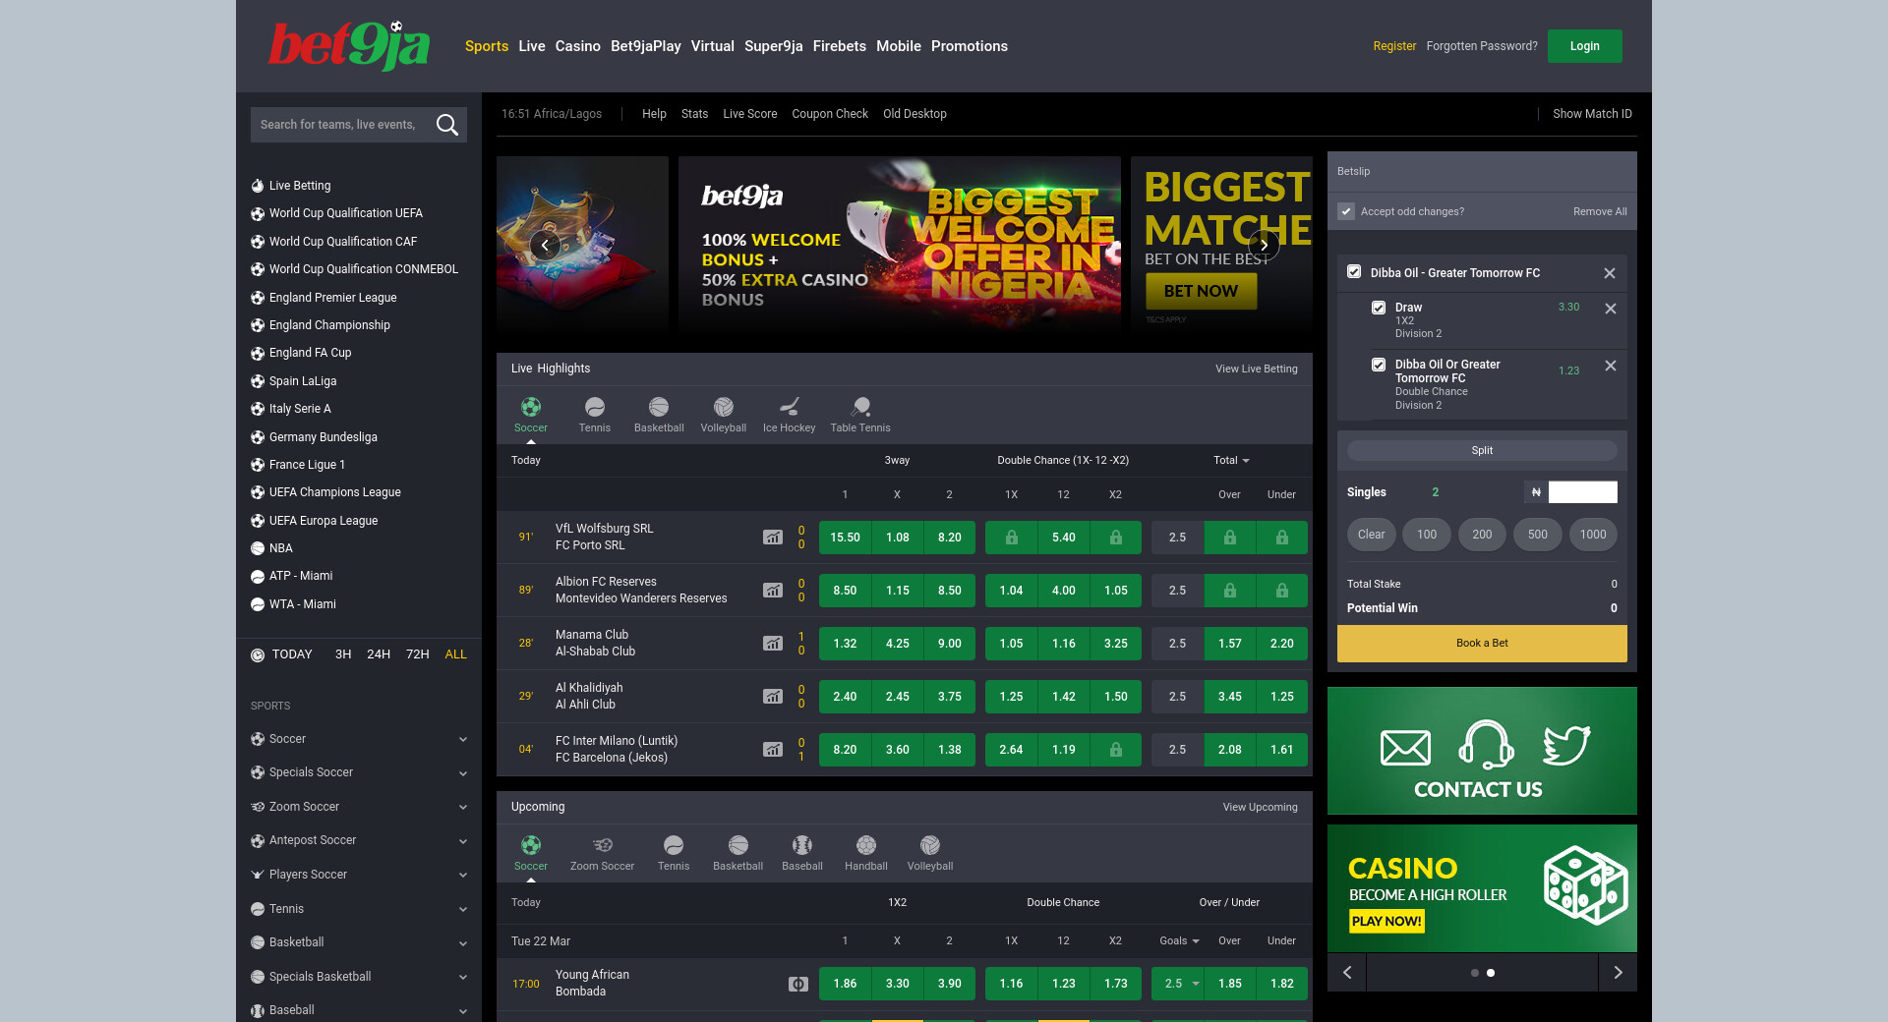Toggle Accept odd changes checkbox

[x=1346, y=211]
